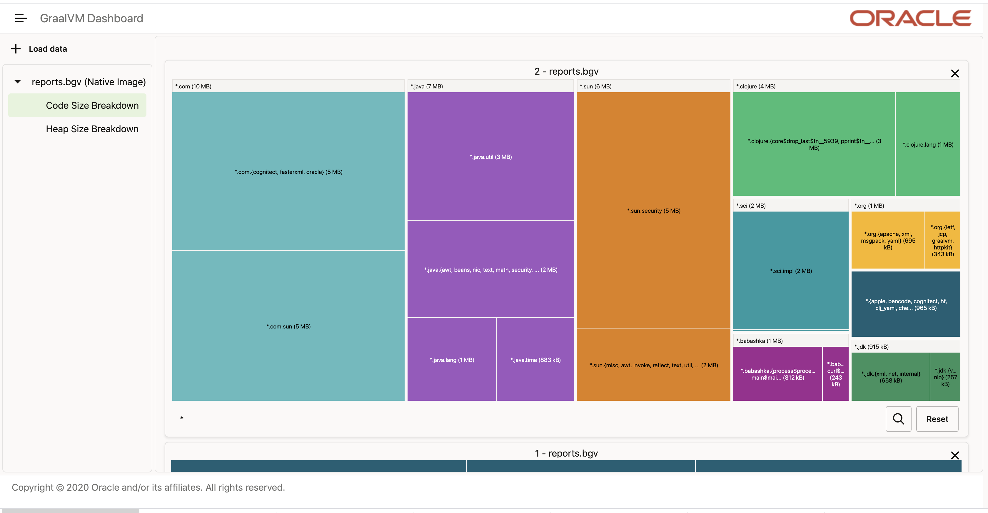
Task: Click the GraalVM Dashboard title
Action: (x=91, y=18)
